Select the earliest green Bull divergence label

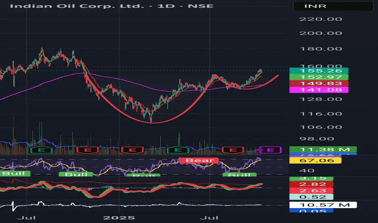[15, 174]
